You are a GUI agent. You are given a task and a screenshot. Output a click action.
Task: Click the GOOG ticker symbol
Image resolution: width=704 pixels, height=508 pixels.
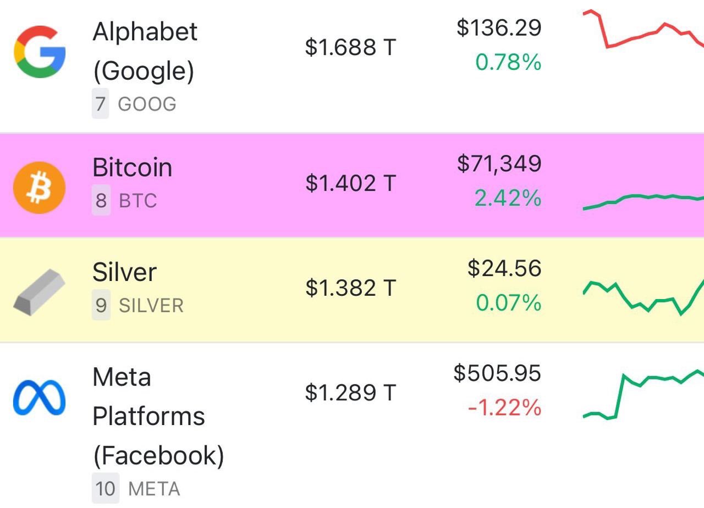147,104
